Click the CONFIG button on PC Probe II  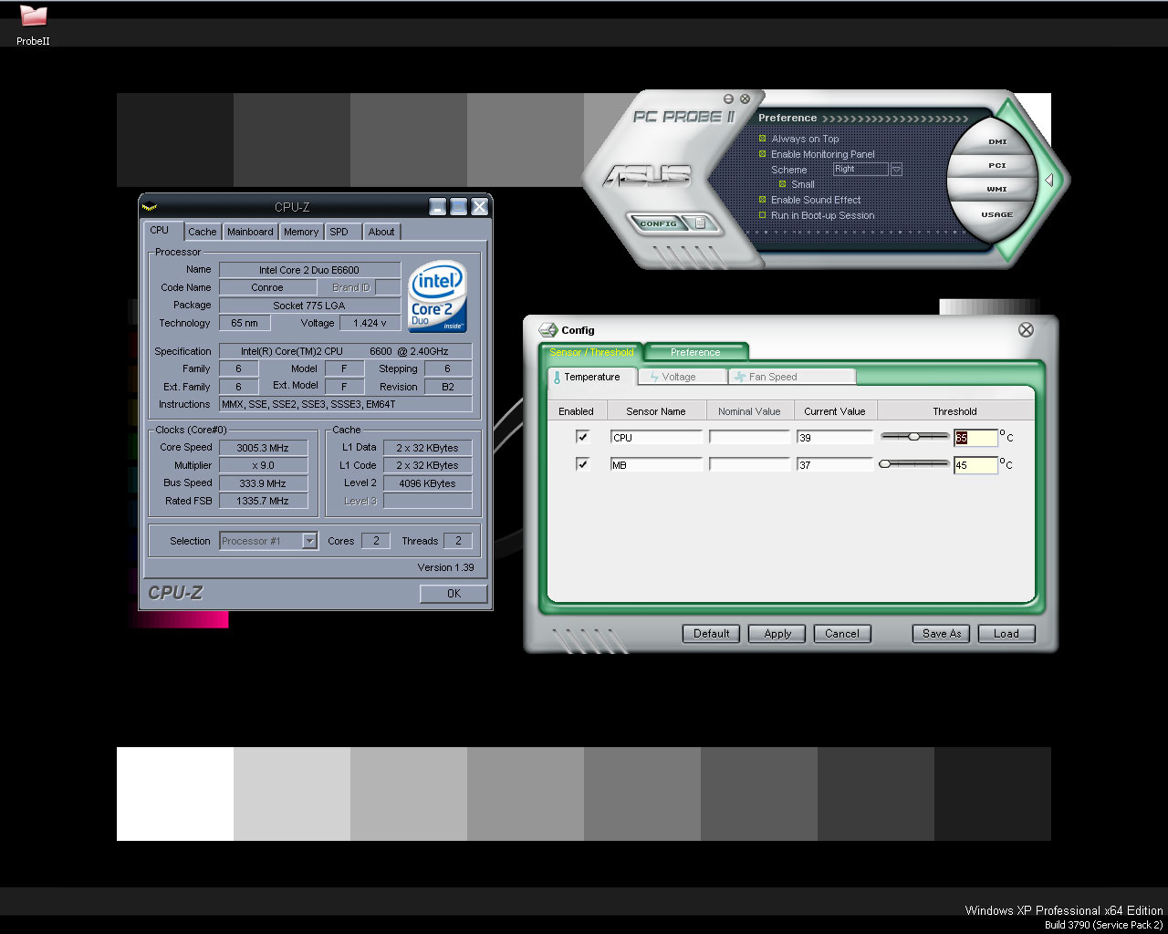click(x=658, y=223)
